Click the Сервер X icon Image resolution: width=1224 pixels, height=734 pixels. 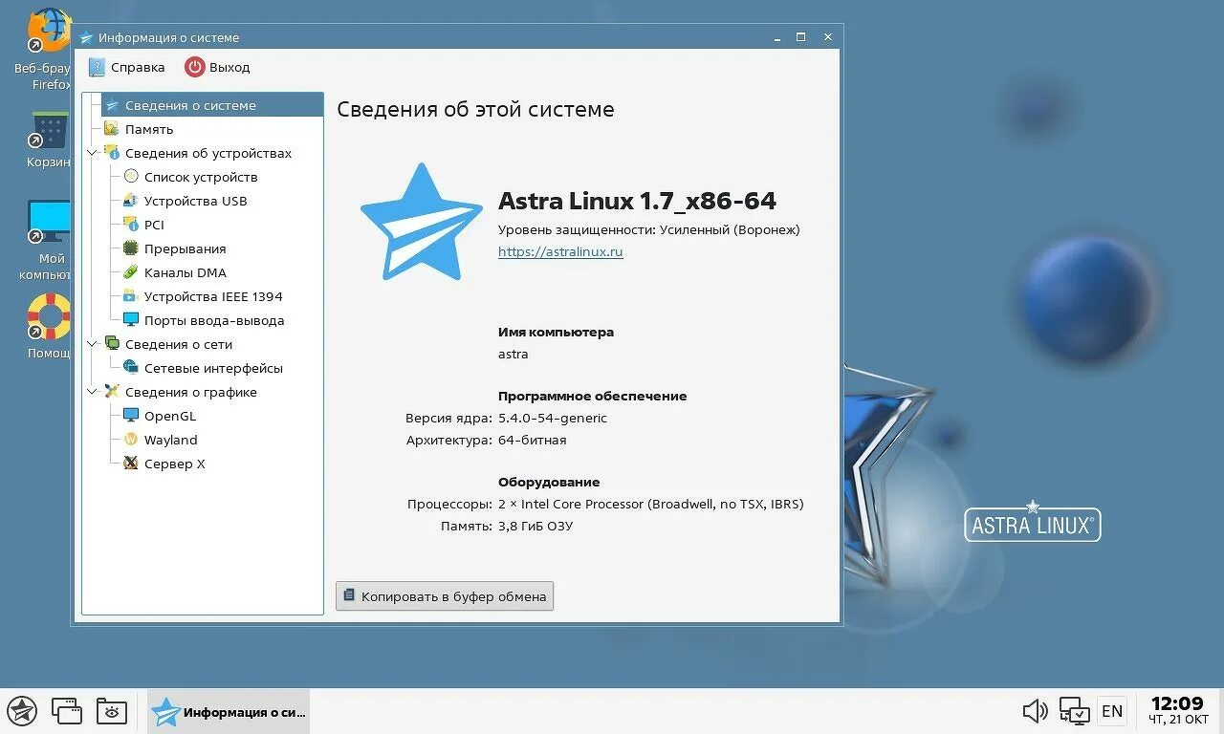131,464
